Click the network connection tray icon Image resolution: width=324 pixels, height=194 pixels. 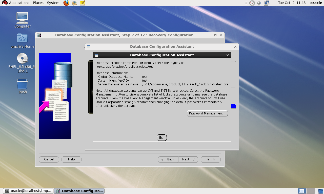pyautogui.click(x=267, y=3)
